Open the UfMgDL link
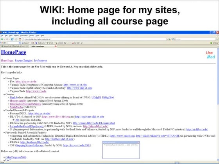Viewport: 219px width, 164px height. pos(96,98)
